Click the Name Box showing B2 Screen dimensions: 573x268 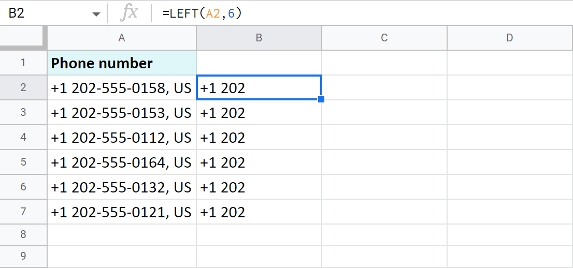pos(41,14)
